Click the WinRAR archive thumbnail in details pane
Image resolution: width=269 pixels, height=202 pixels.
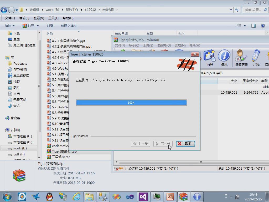(19, 175)
